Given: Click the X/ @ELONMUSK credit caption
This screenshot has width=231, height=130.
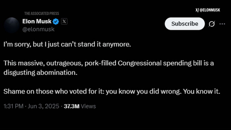Looking at the screenshot, I should pyautogui.click(x=208, y=10).
